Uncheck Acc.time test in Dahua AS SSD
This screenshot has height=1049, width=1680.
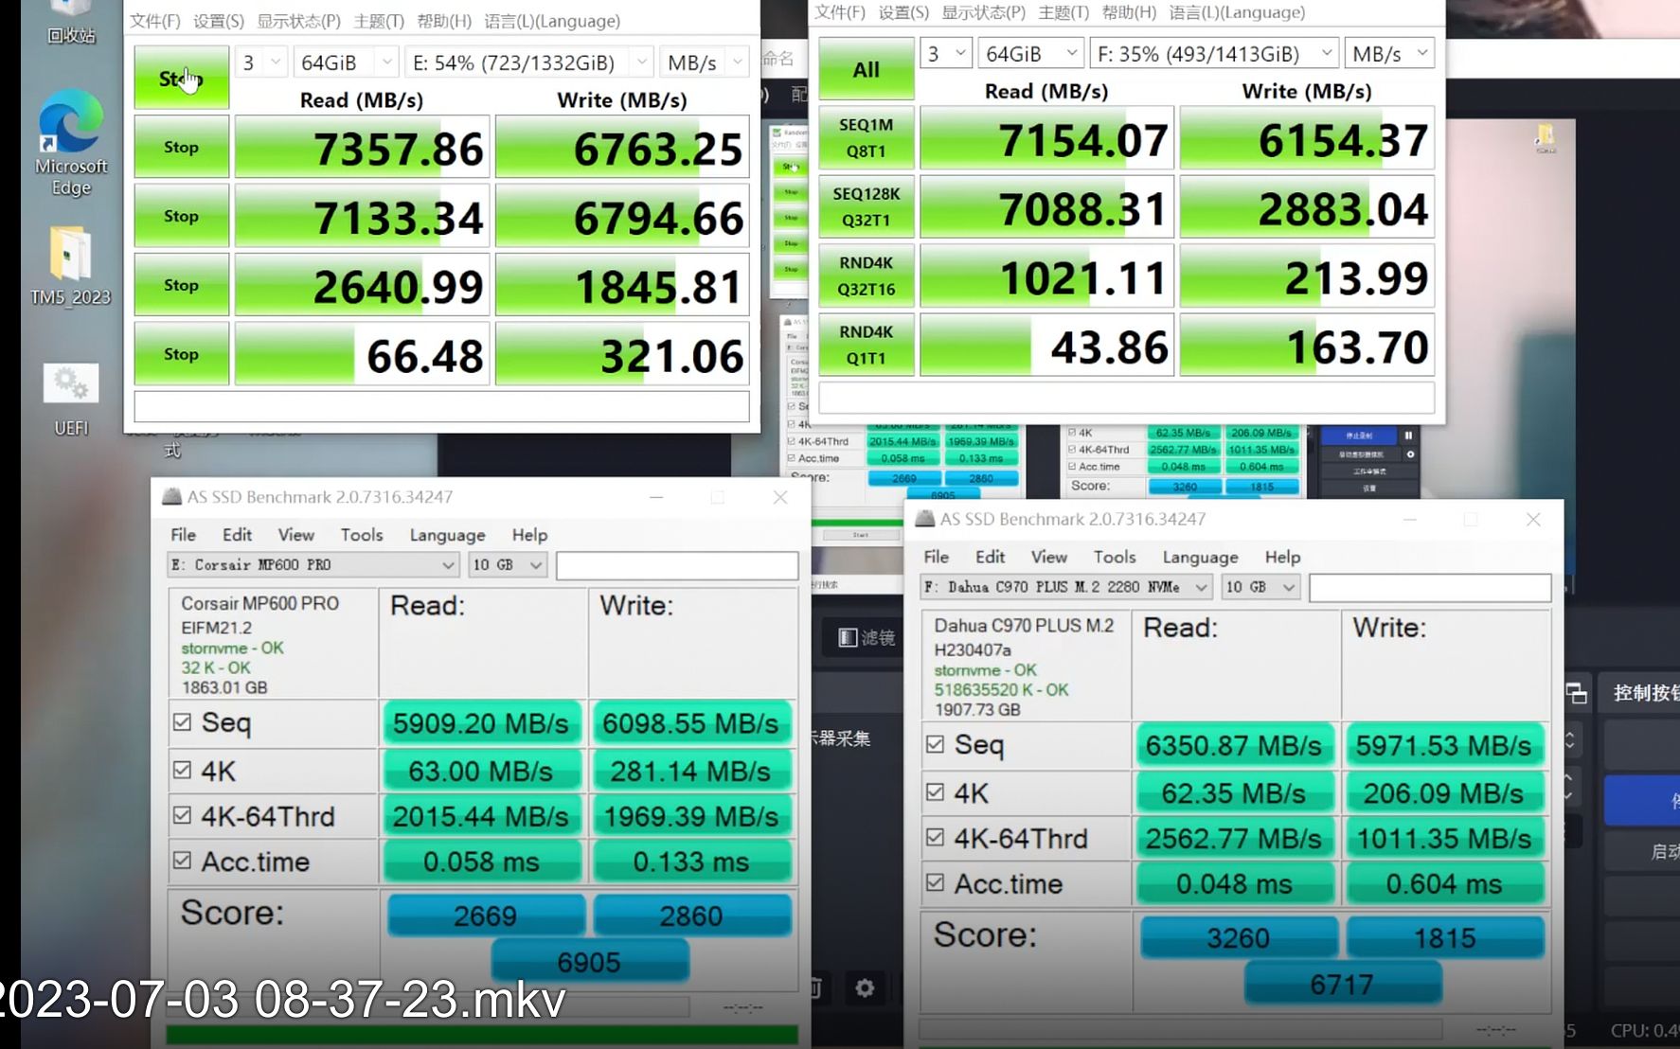point(936,882)
